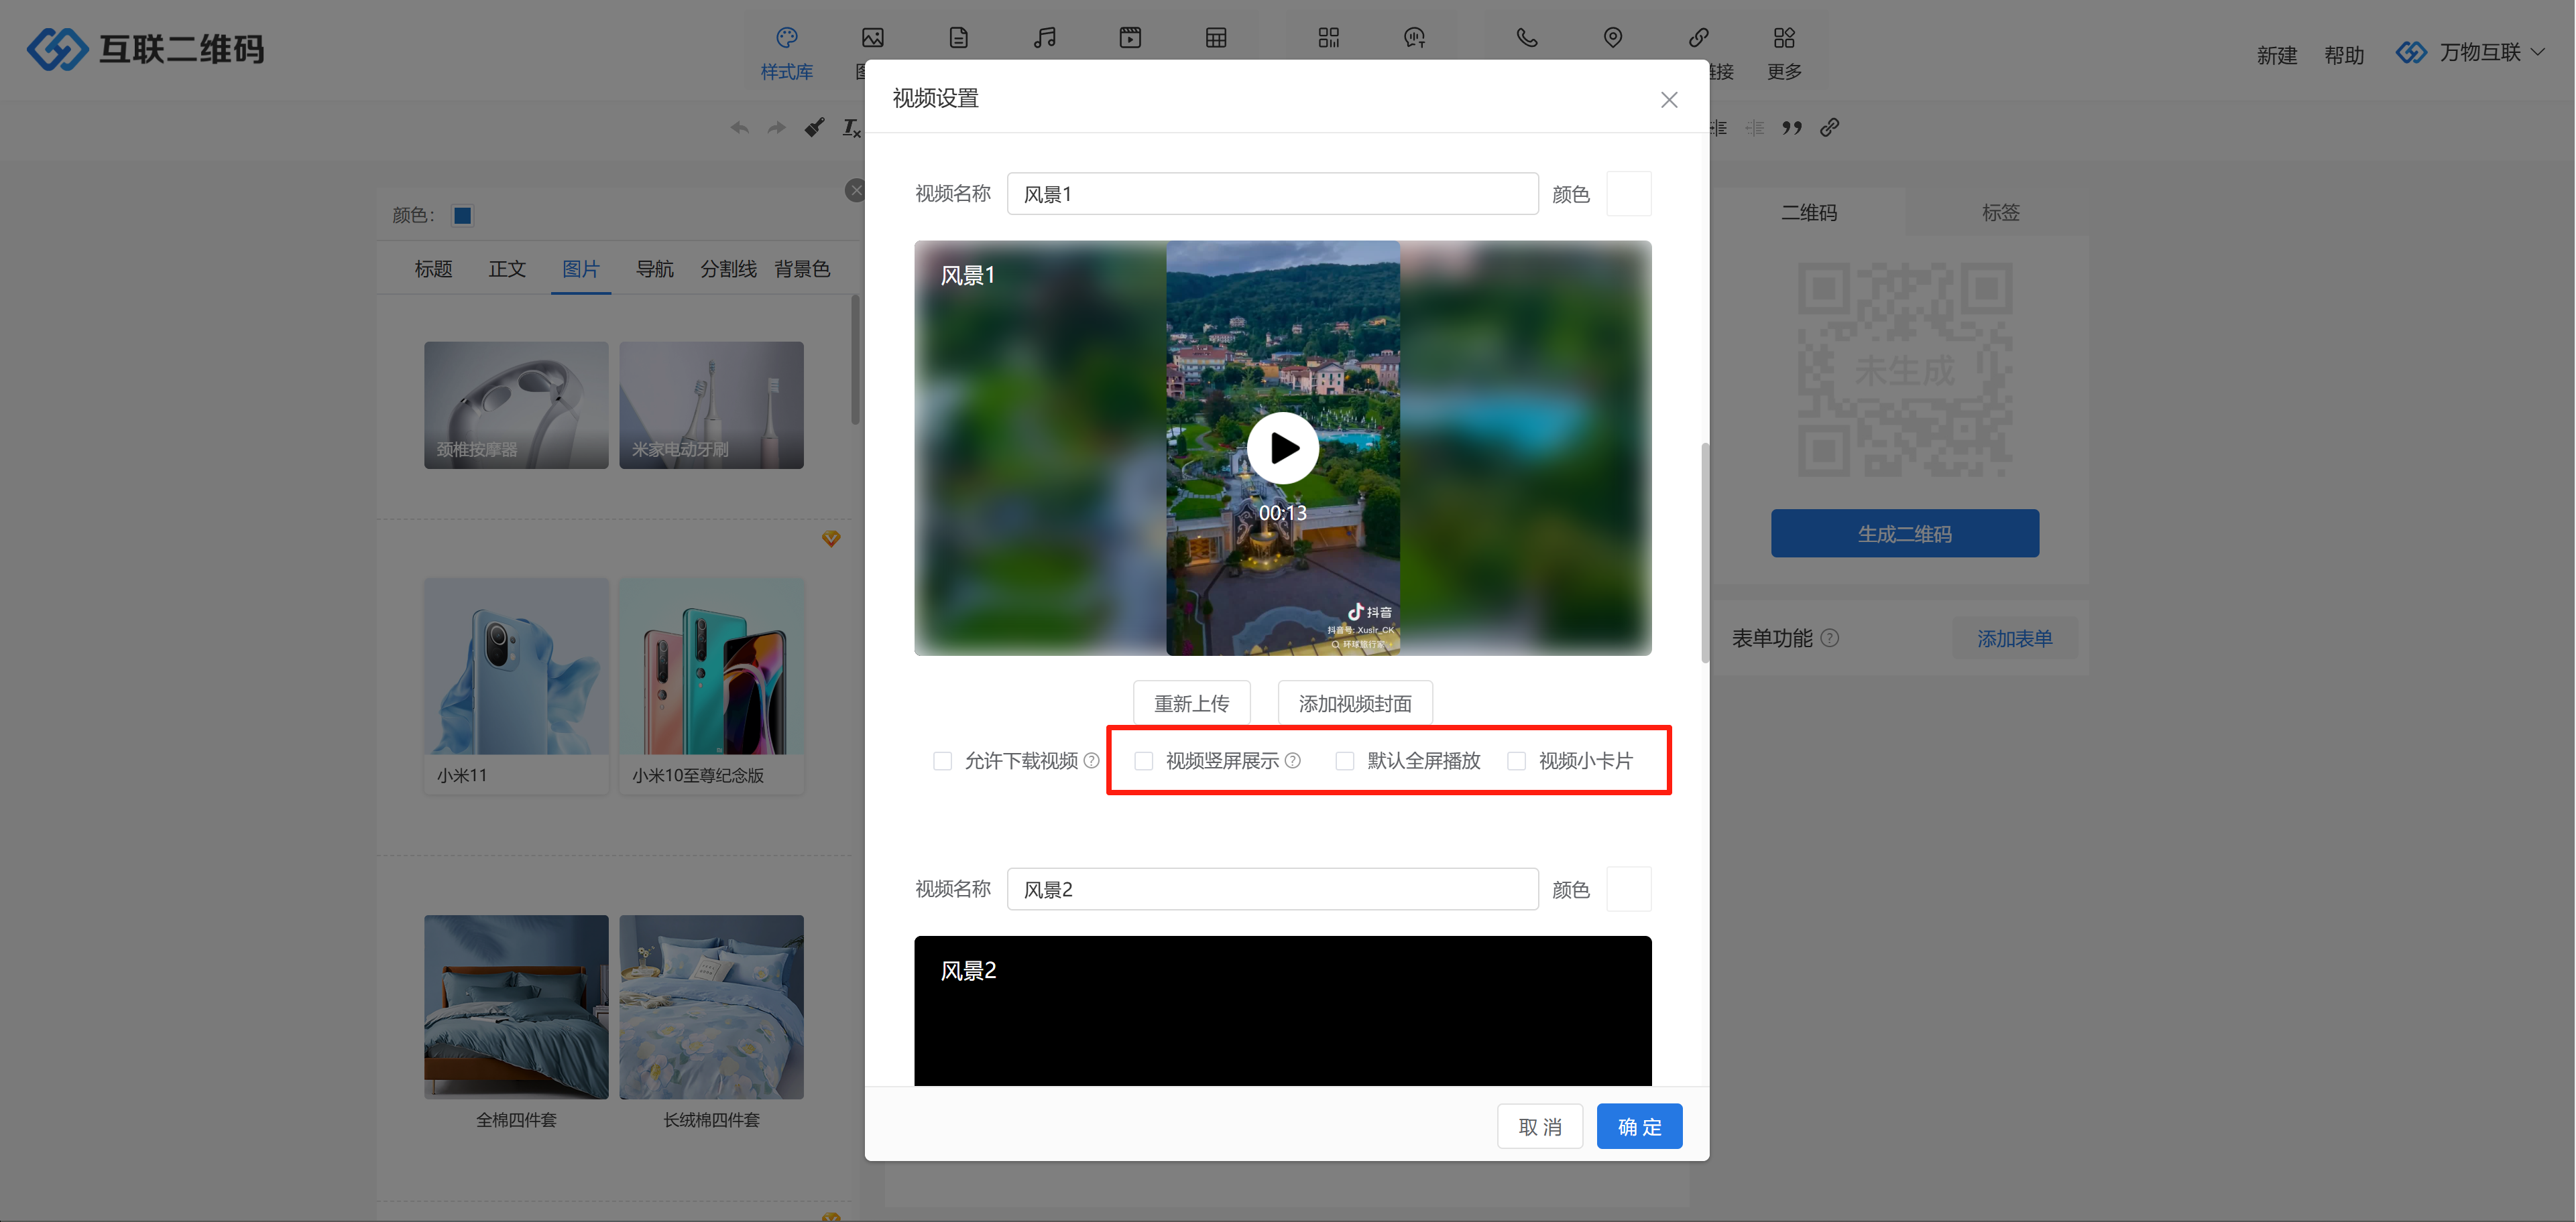Open color swatch beside 风景2 name

click(1629, 889)
